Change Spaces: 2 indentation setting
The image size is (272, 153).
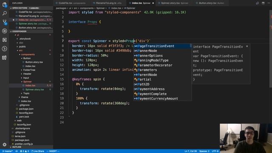coord(204,151)
